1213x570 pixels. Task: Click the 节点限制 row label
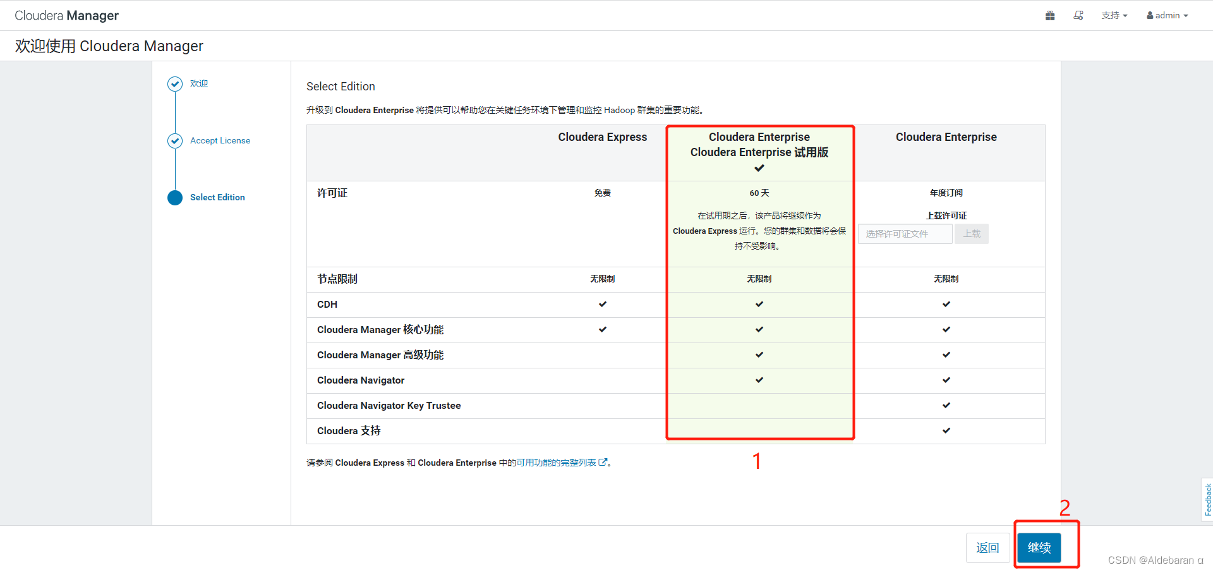(x=337, y=279)
